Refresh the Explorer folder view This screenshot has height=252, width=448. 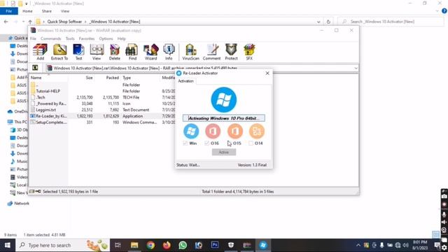tap(328, 22)
